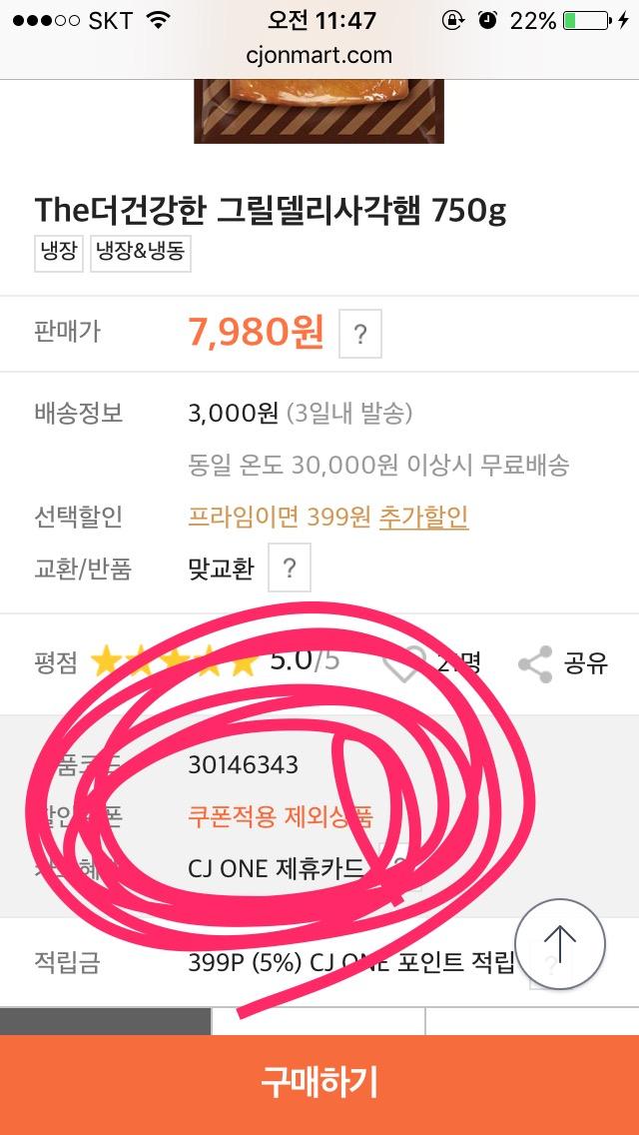Tap the 냉장 tag
Screen dimensions: 639x1135
[x=59, y=253]
